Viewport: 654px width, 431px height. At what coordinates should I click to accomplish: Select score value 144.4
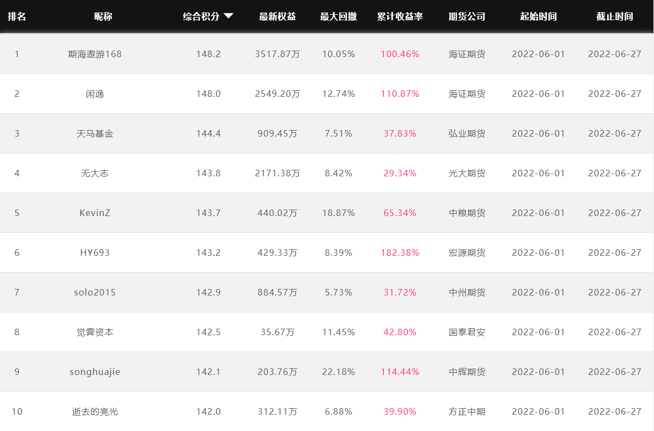(209, 133)
